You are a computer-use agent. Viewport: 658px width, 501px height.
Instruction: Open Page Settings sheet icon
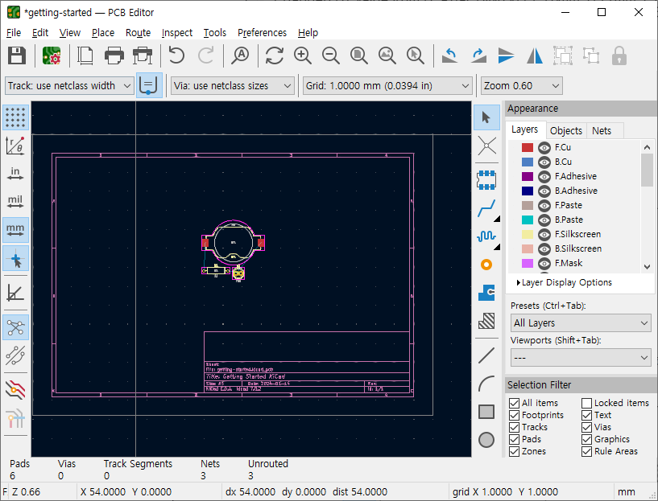pyautogui.click(x=85, y=55)
